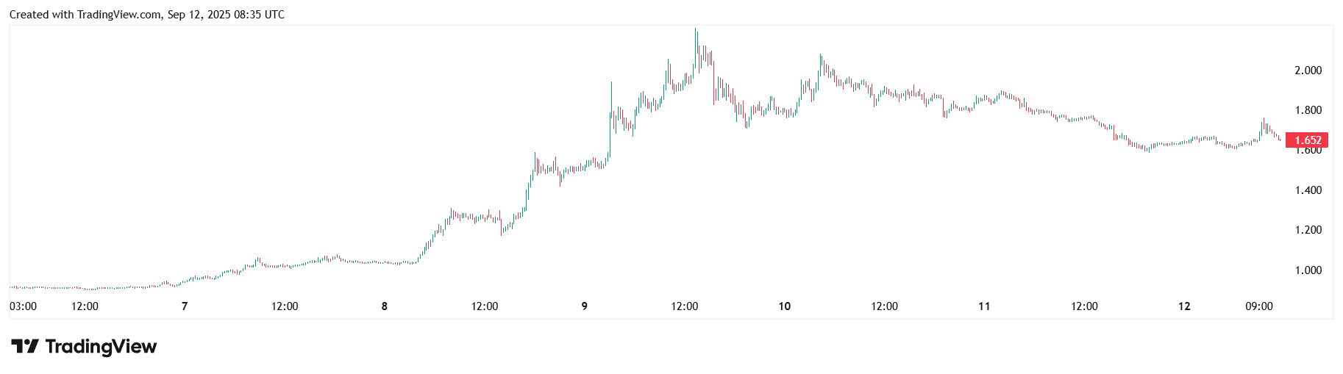The image size is (1343, 374).
Task: Select the 09:00 time axis label
Action: click(1259, 306)
